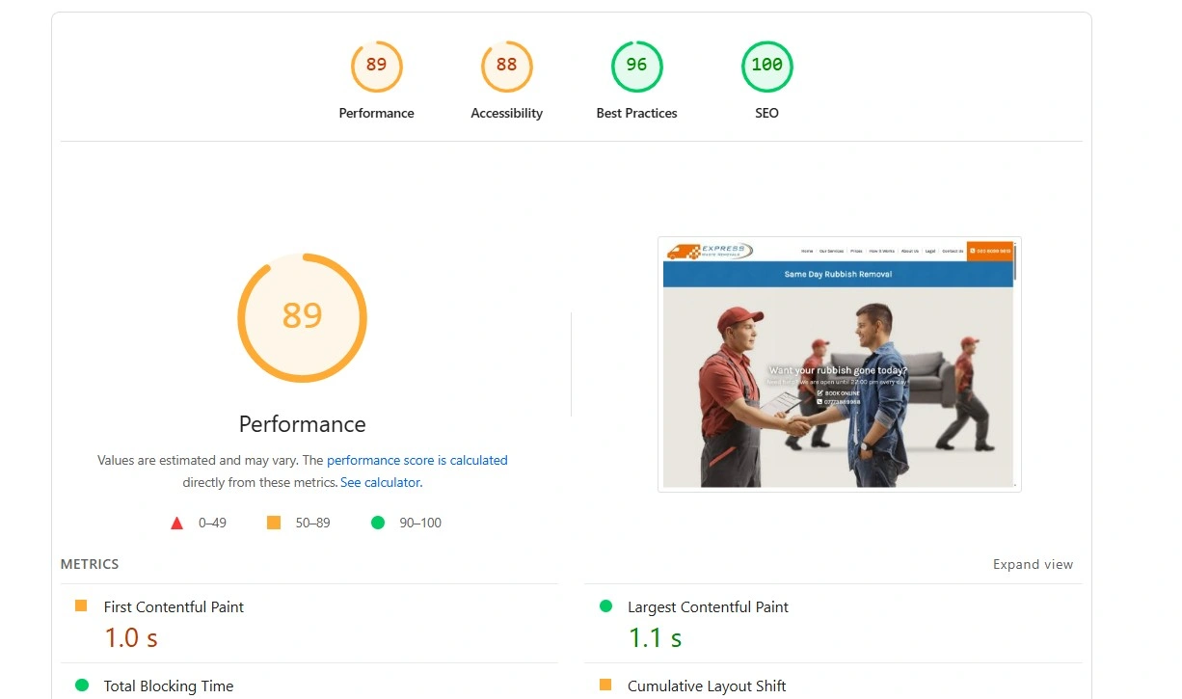
Task: Click the red triangle in the 0–49 legend
Action: click(177, 523)
